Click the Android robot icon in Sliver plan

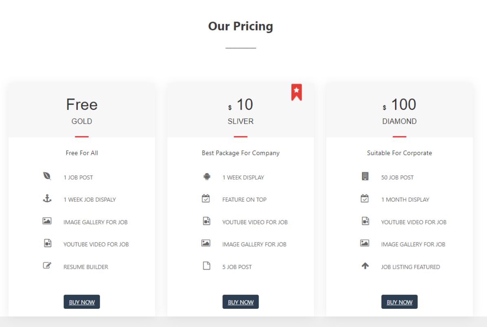[206, 177]
